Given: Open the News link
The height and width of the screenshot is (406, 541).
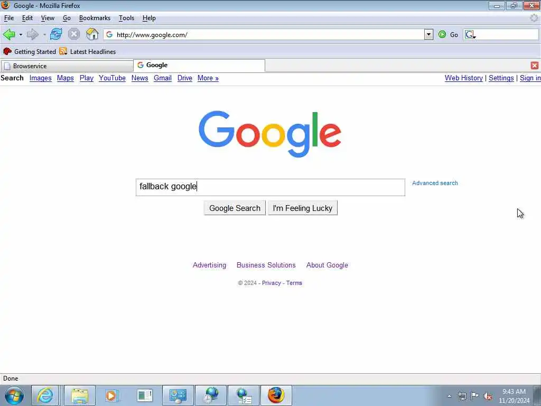Looking at the screenshot, I should click(139, 78).
